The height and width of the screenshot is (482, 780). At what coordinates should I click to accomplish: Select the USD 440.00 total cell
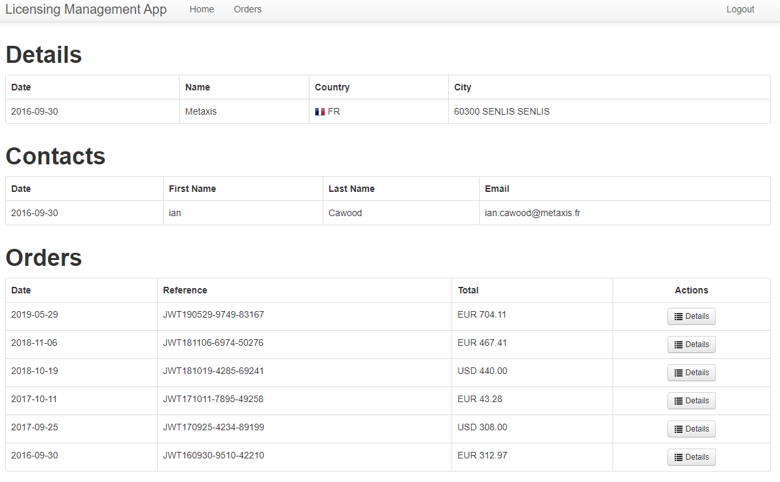482,371
